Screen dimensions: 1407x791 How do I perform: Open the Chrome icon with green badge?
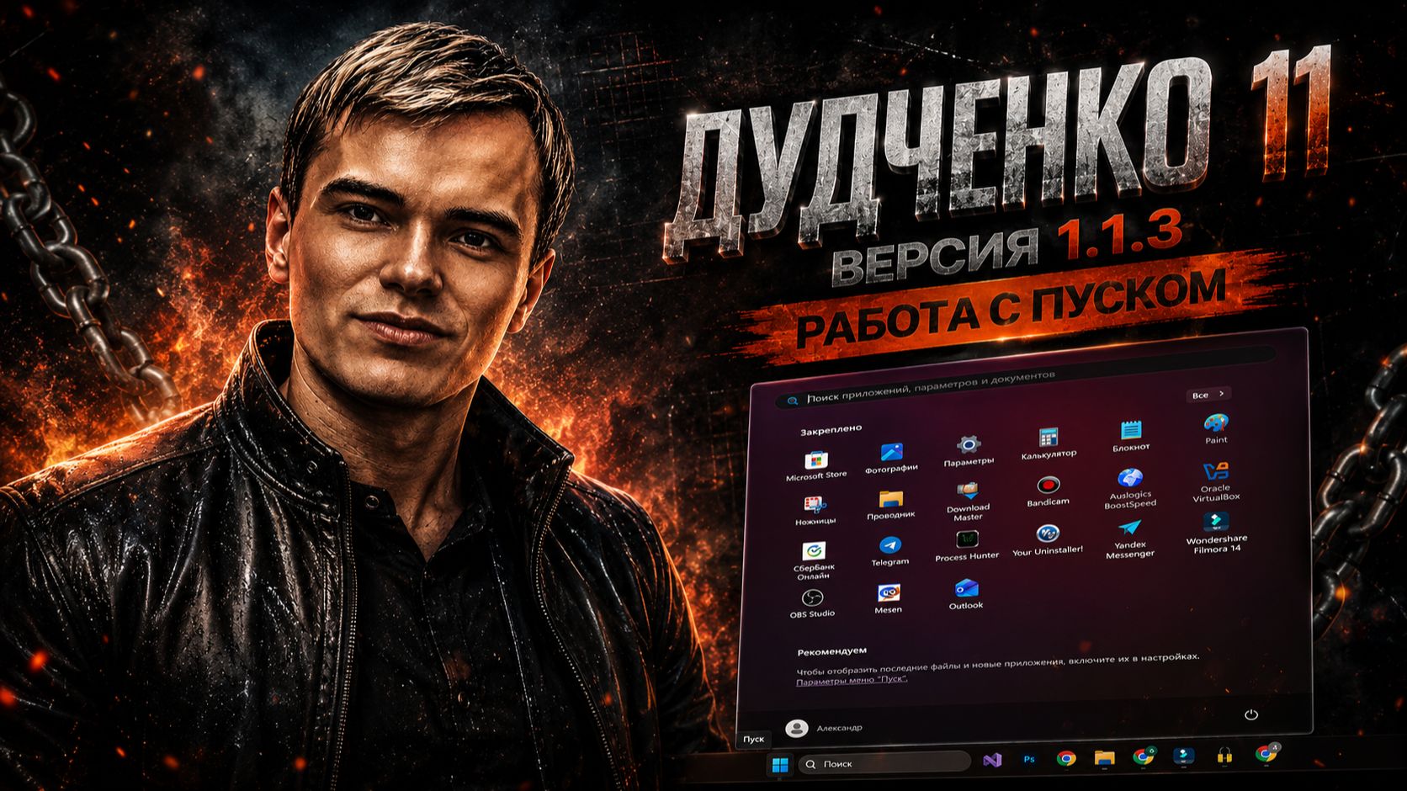click(1144, 756)
